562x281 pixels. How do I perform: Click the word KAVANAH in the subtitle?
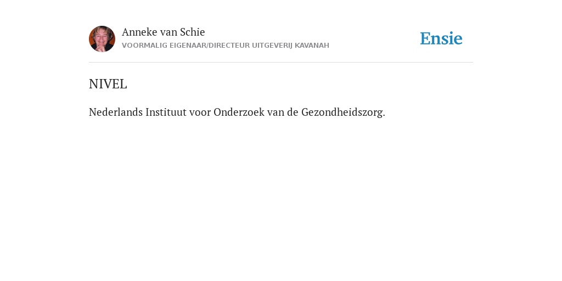point(312,46)
